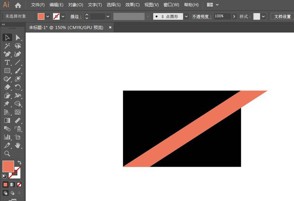Open the 窗口(W) menu
Viewport: 294px width, 201px height.
pyautogui.click(x=171, y=5)
